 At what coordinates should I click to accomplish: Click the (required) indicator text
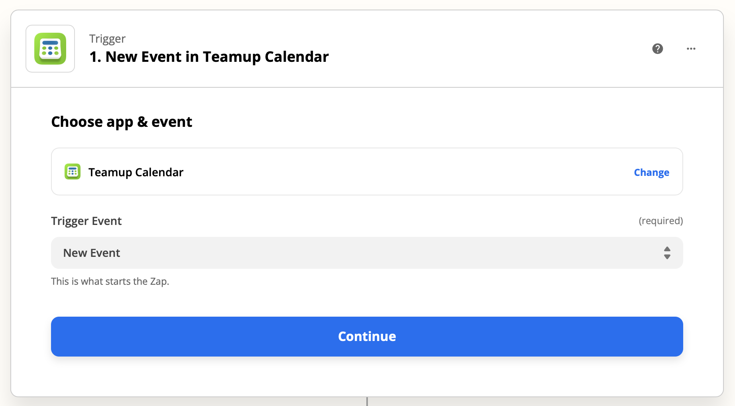[660, 221]
